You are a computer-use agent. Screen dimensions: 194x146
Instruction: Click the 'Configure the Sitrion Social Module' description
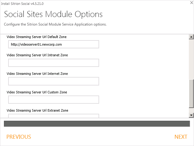pyautogui.click(x=55, y=24)
